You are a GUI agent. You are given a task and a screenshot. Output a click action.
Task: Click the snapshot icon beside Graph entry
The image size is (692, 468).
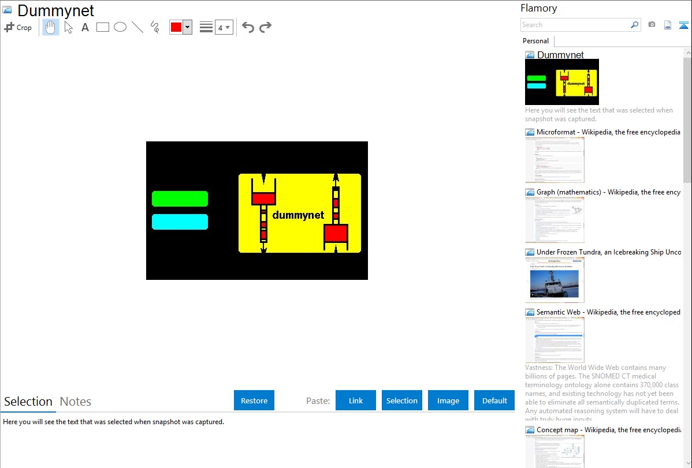pyautogui.click(x=530, y=192)
